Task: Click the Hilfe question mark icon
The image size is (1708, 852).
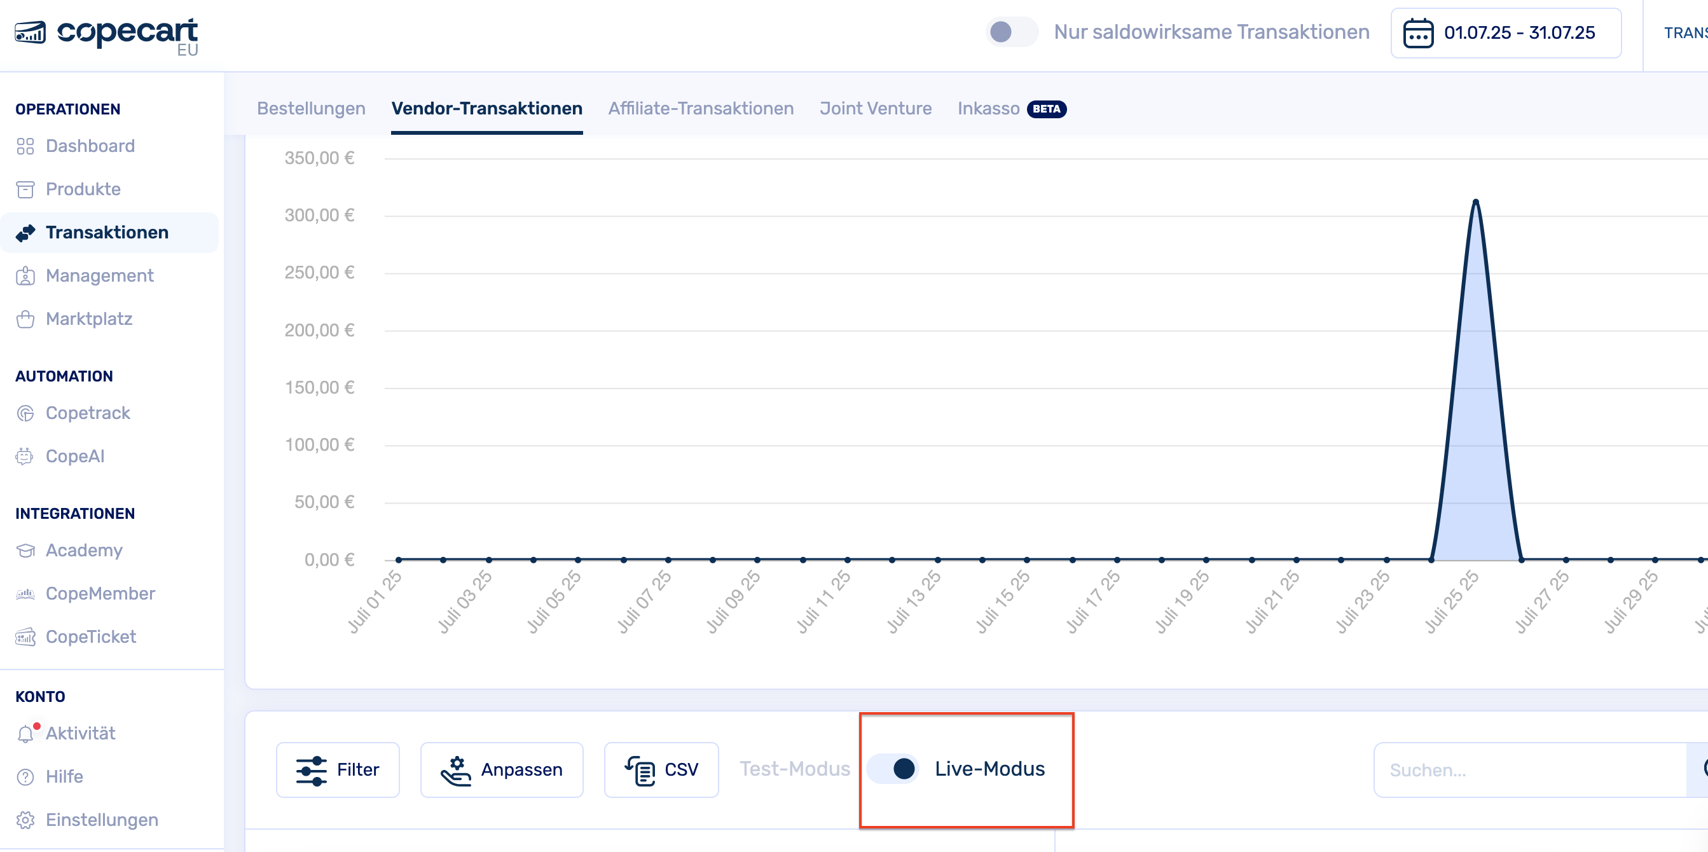Action: point(25,776)
